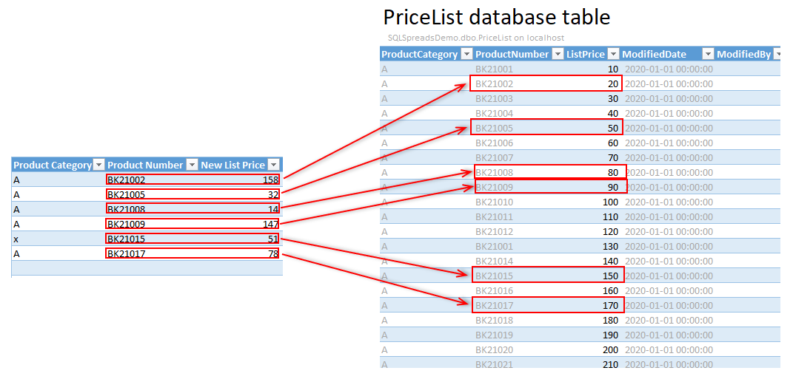The width and height of the screenshot is (793, 379).
Task: Click ListPrice cell 80
Action: click(x=613, y=173)
